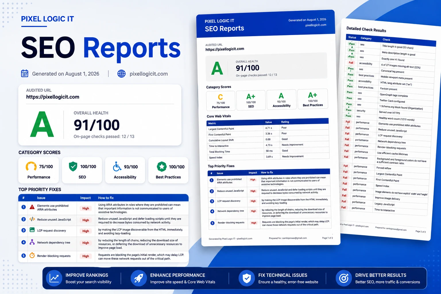This screenshot has height=294, width=441.
Task: Click High impact badge for Render-blocking requests left
Action: click(x=86, y=256)
